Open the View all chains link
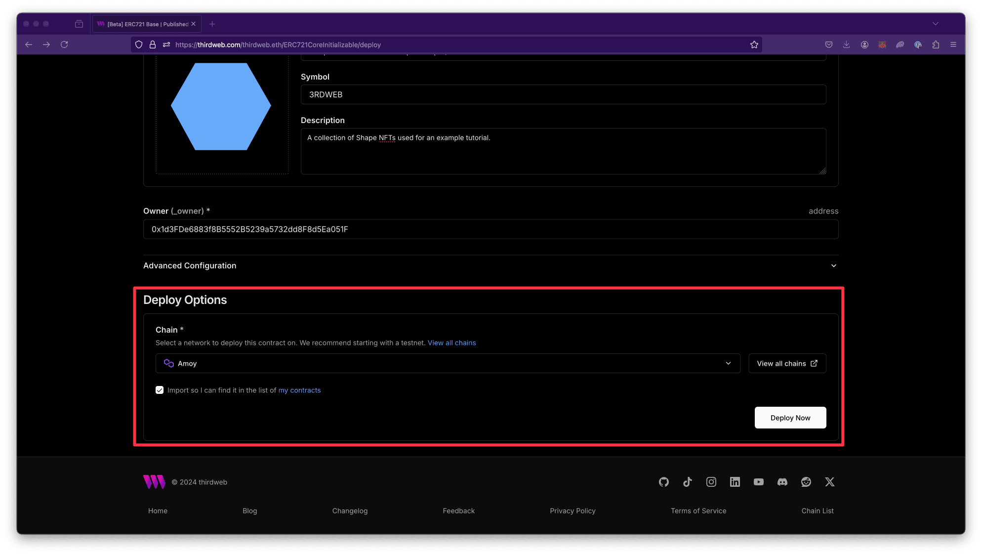The height and width of the screenshot is (555, 982). (451, 342)
